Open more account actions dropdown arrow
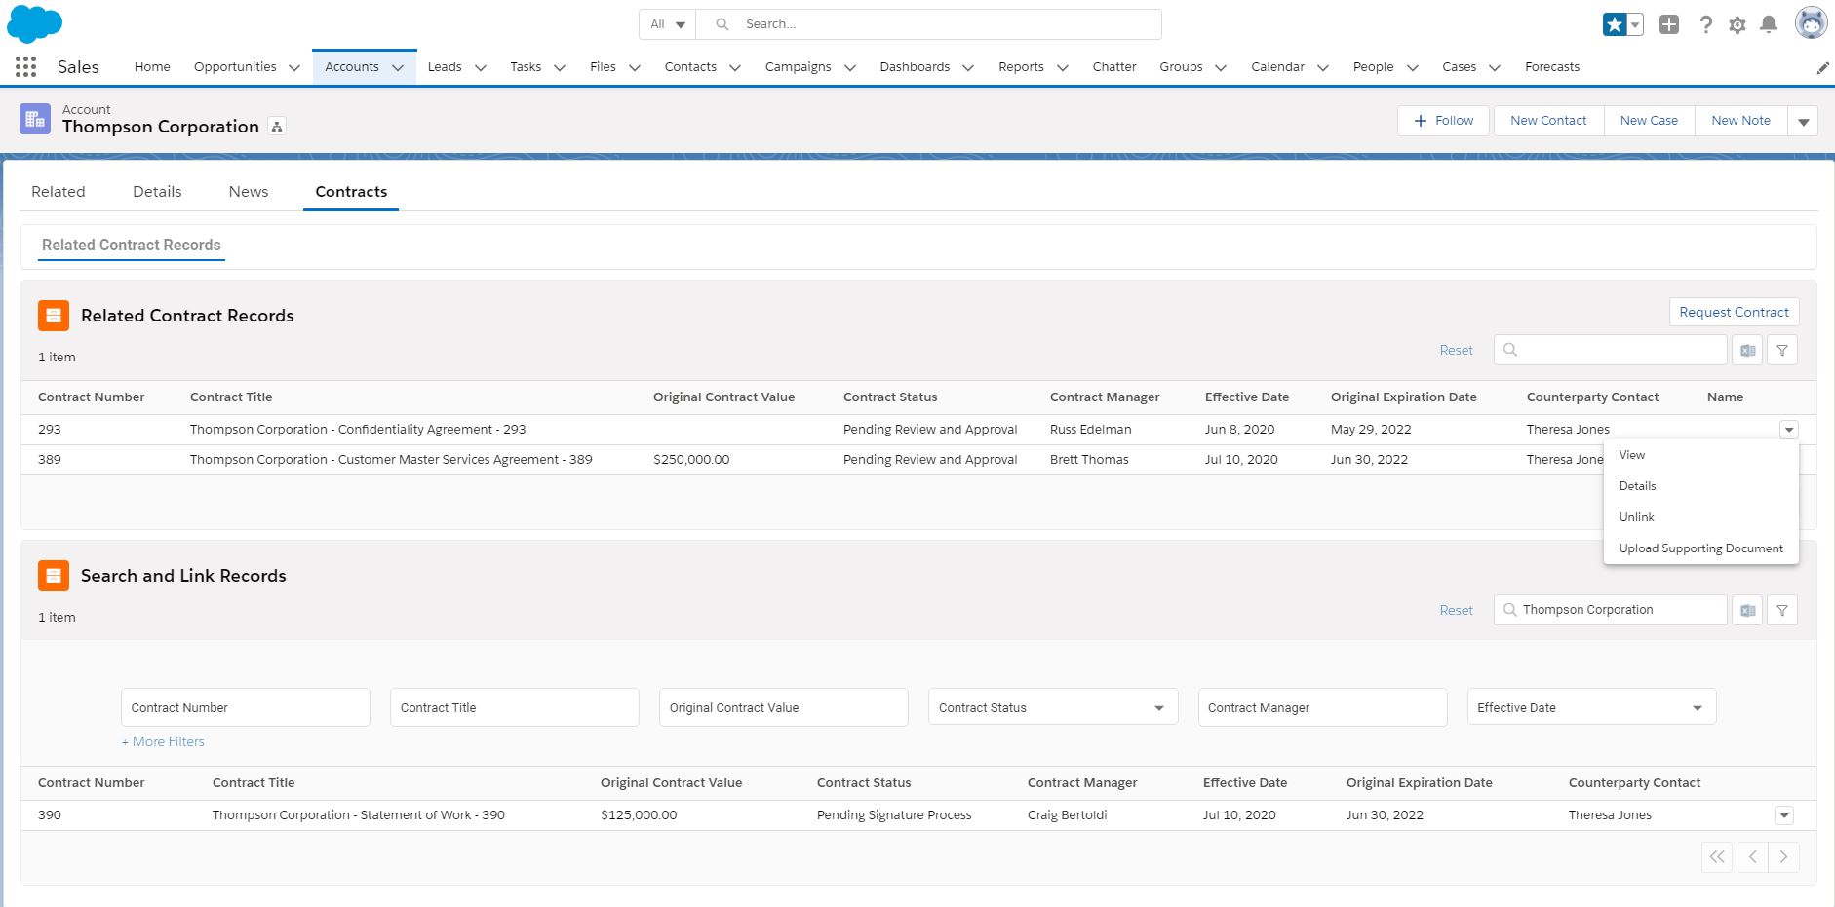The height and width of the screenshot is (907, 1835). point(1803,121)
